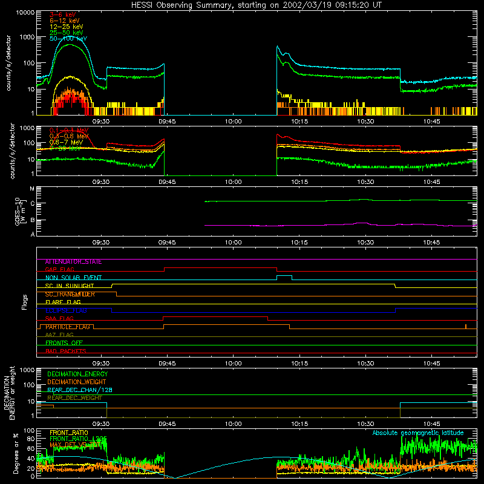Click the 80 tick on the Degrees axis
Image resolution: width=484 pixels, height=484 pixels.
(x=31, y=439)
